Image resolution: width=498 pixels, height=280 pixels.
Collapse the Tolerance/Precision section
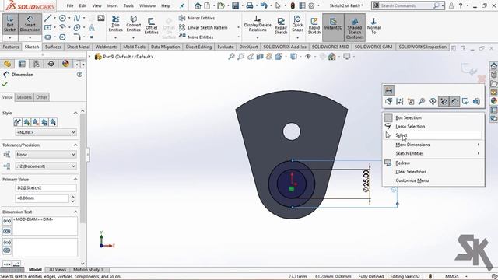pyautogui.click(x=75, y=145)
